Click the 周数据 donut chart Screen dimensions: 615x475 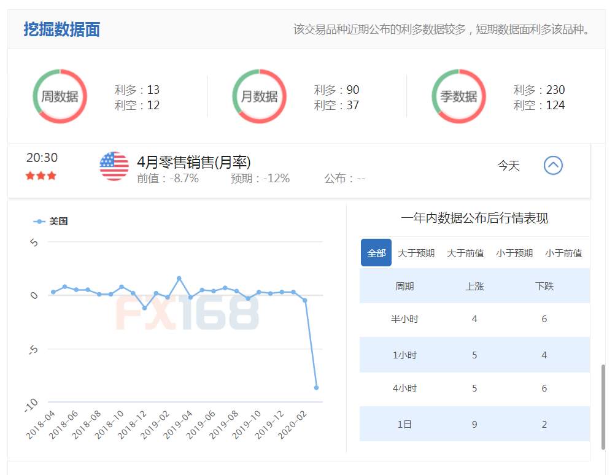click(x=60, y=96)
